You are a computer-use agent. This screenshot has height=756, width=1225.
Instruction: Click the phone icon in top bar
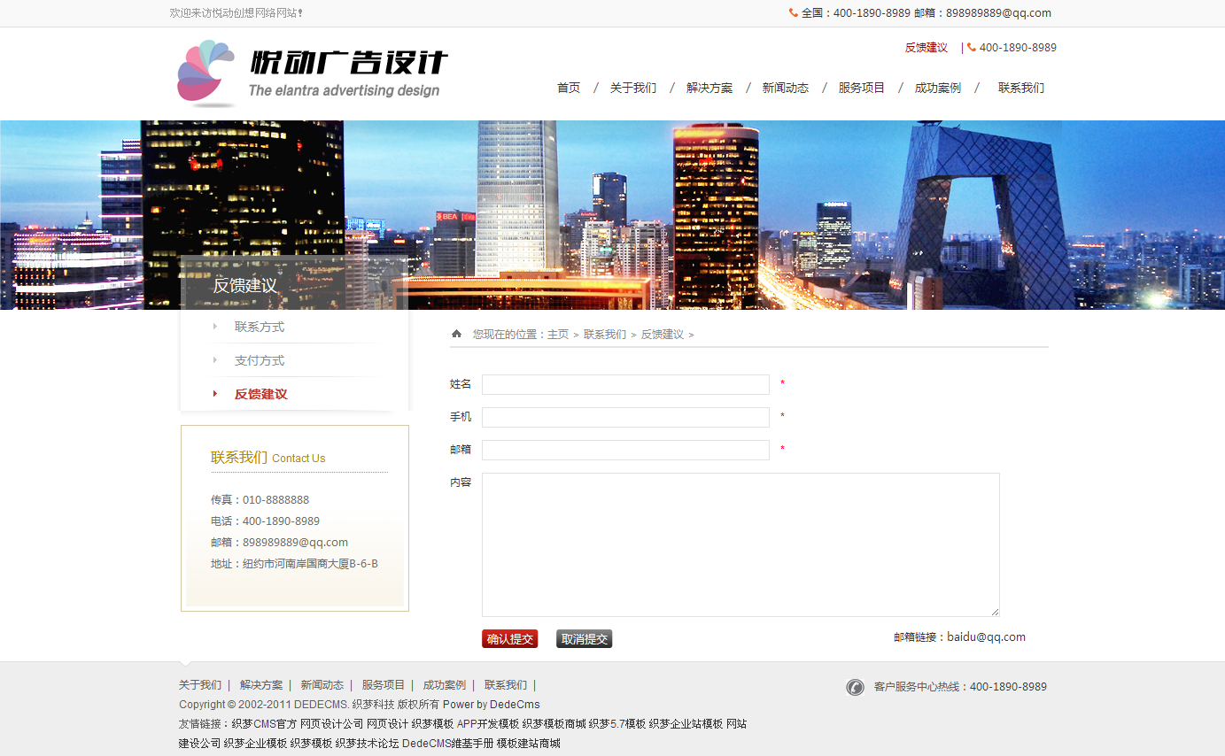coord(793,13)
